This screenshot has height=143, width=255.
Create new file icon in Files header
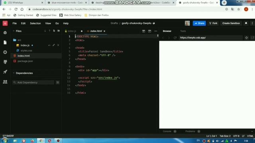[x=54, y=31]
